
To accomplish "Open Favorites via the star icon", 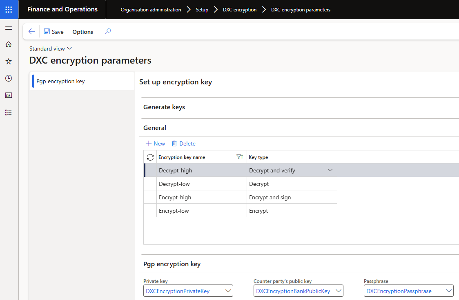I will [9, 61].
